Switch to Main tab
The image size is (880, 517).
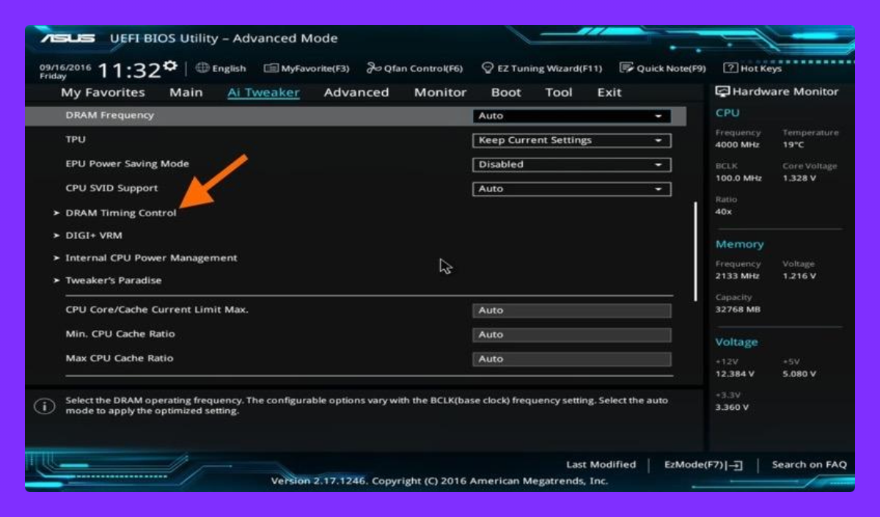coord(186,92)
